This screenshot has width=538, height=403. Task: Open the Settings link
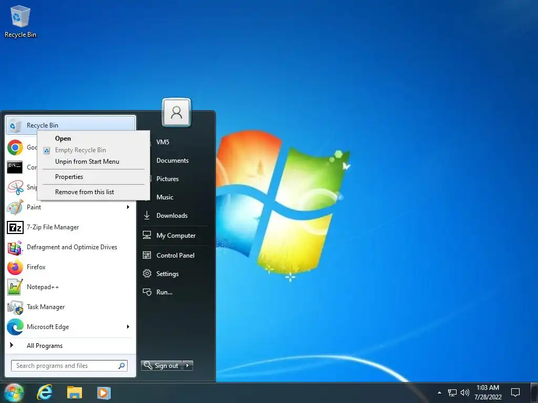click(x=168, y=274)
